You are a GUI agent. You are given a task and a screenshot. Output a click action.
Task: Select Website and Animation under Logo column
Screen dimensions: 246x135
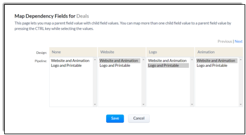[x=167, y=61]
